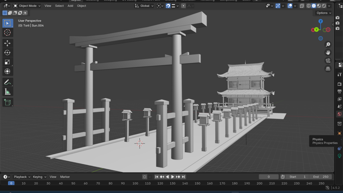Switch to orthographic view using grid icon
The width and height of the screenshot is (343, 193).
328,69
